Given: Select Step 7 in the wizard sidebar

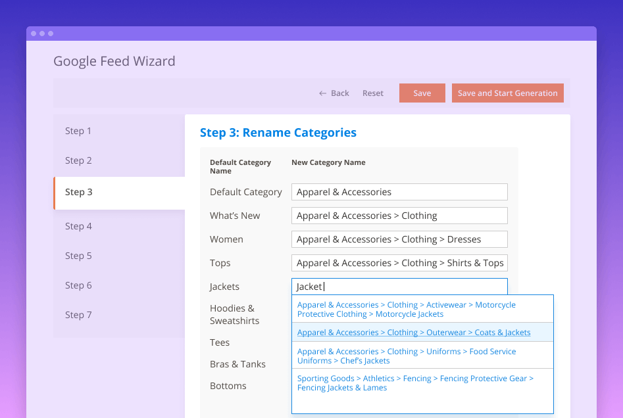Looking at the screenshot, I should click(x=78, y=315).
